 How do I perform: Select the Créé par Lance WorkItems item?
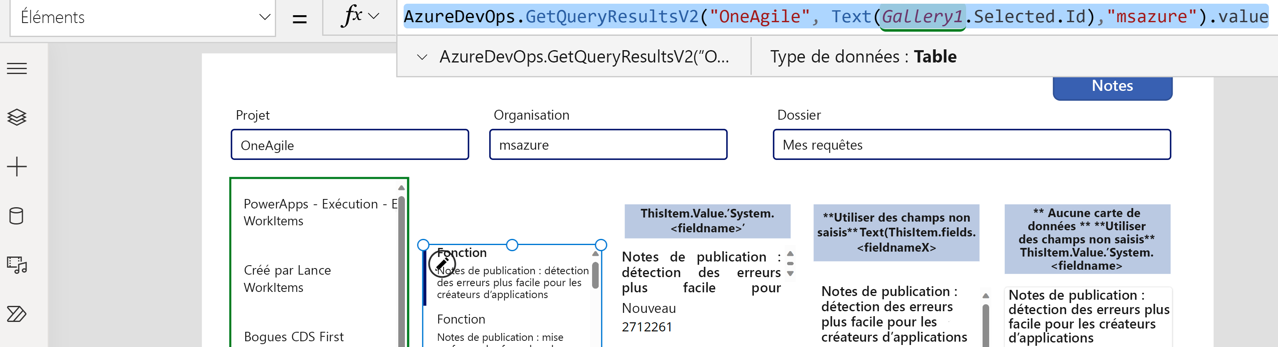288,279
